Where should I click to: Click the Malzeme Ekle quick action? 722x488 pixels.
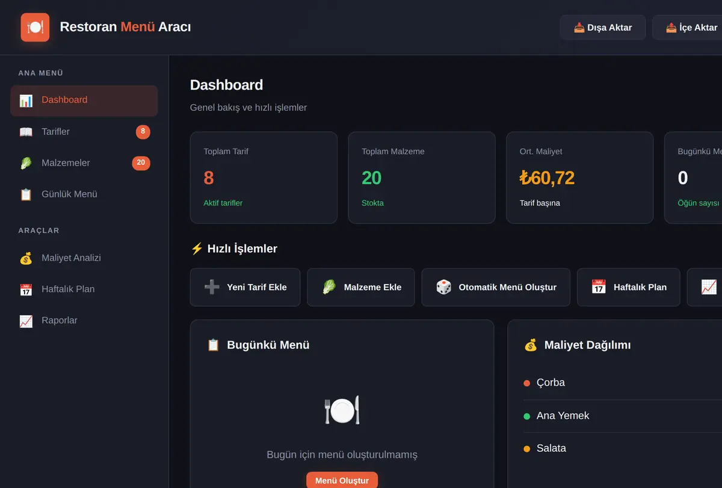coord(361,287)
